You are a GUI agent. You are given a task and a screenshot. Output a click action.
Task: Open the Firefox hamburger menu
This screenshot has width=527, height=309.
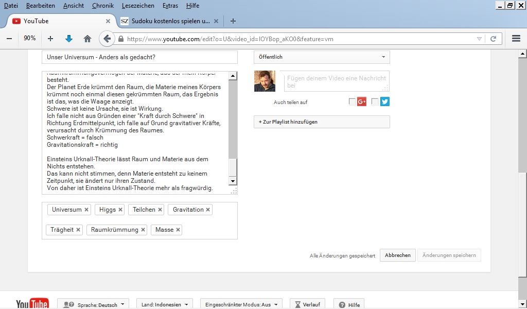[516, 39]
